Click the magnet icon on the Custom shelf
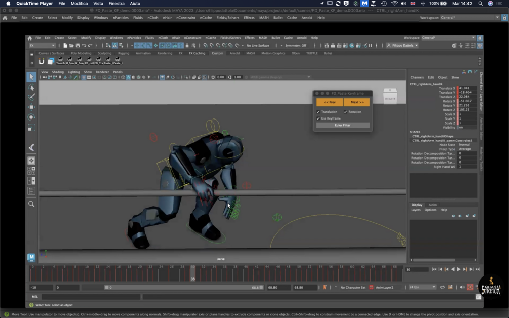Viewport: 509px width, 318px height. click(42, 61)
